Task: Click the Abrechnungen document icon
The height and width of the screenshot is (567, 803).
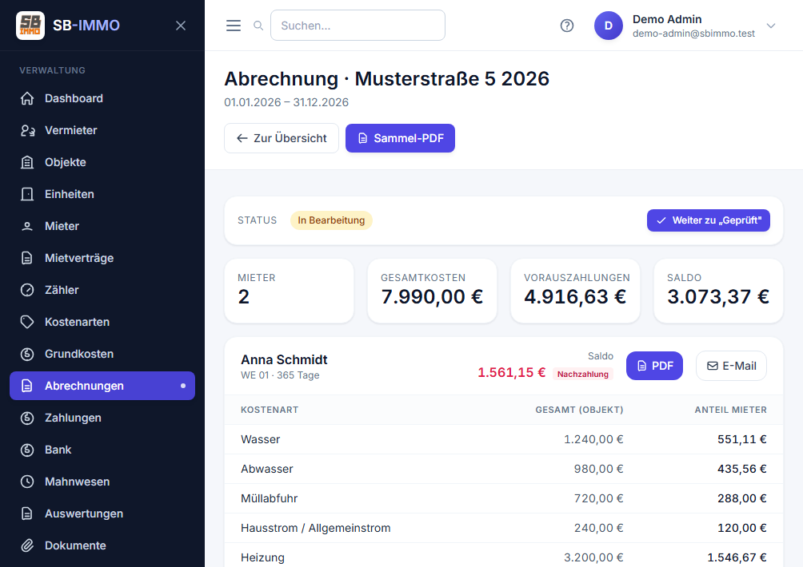Action: tap(27, 386)
